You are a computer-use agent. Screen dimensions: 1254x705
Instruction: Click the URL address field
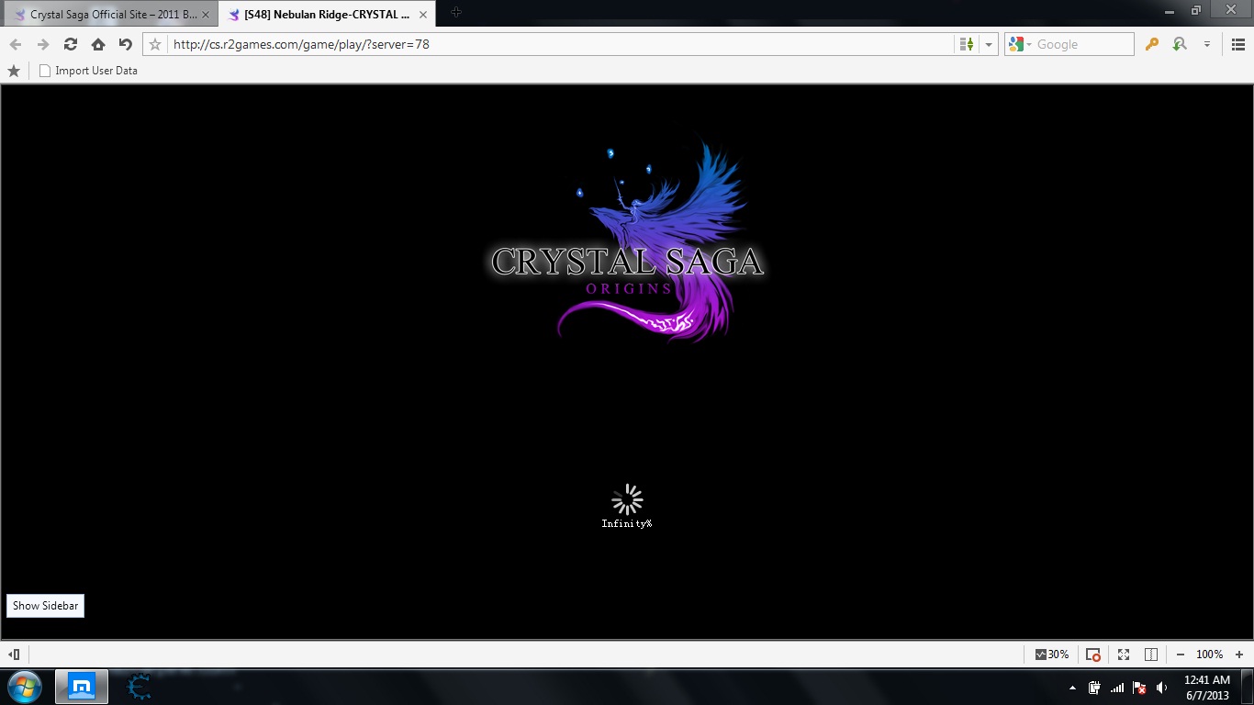click(551, 44)
